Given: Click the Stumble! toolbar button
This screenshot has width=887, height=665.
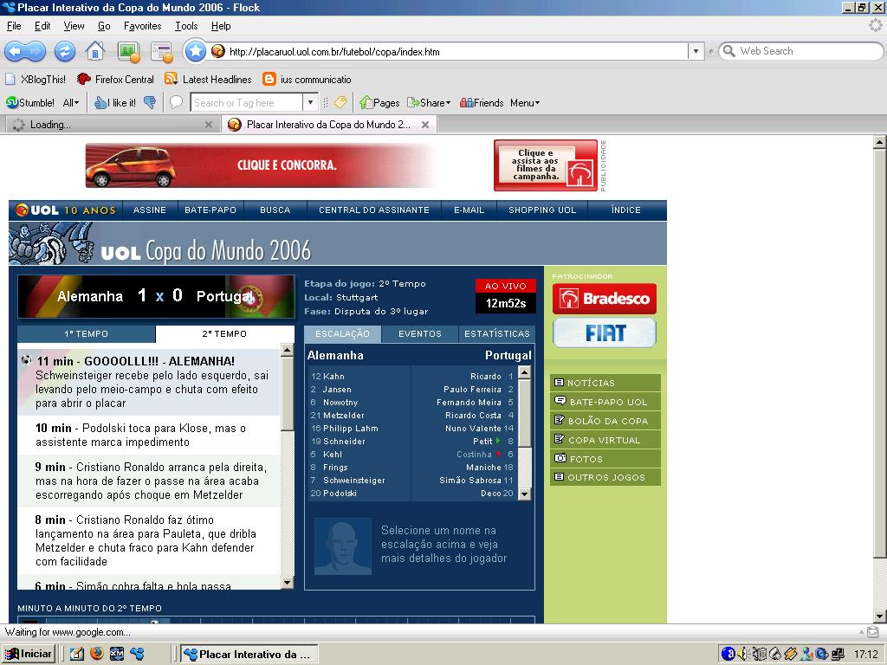Looking at the screenshot, I should pos(30,102).
